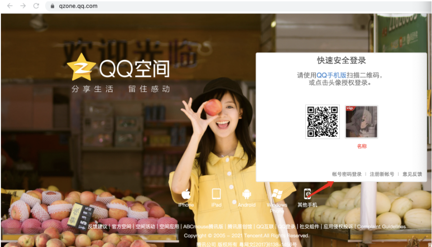Open the 帐号密码登录 link
The height and width of the screenshot is (247, 432).
[x=346, y=174]
